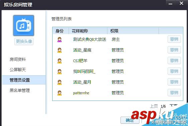Click 管理员 permission for CSJ肥羊

coord(118,61)
